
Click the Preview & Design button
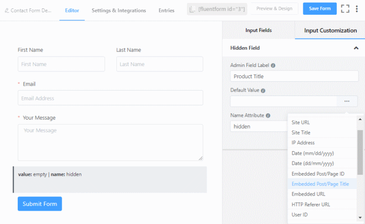tap(274, 8)
